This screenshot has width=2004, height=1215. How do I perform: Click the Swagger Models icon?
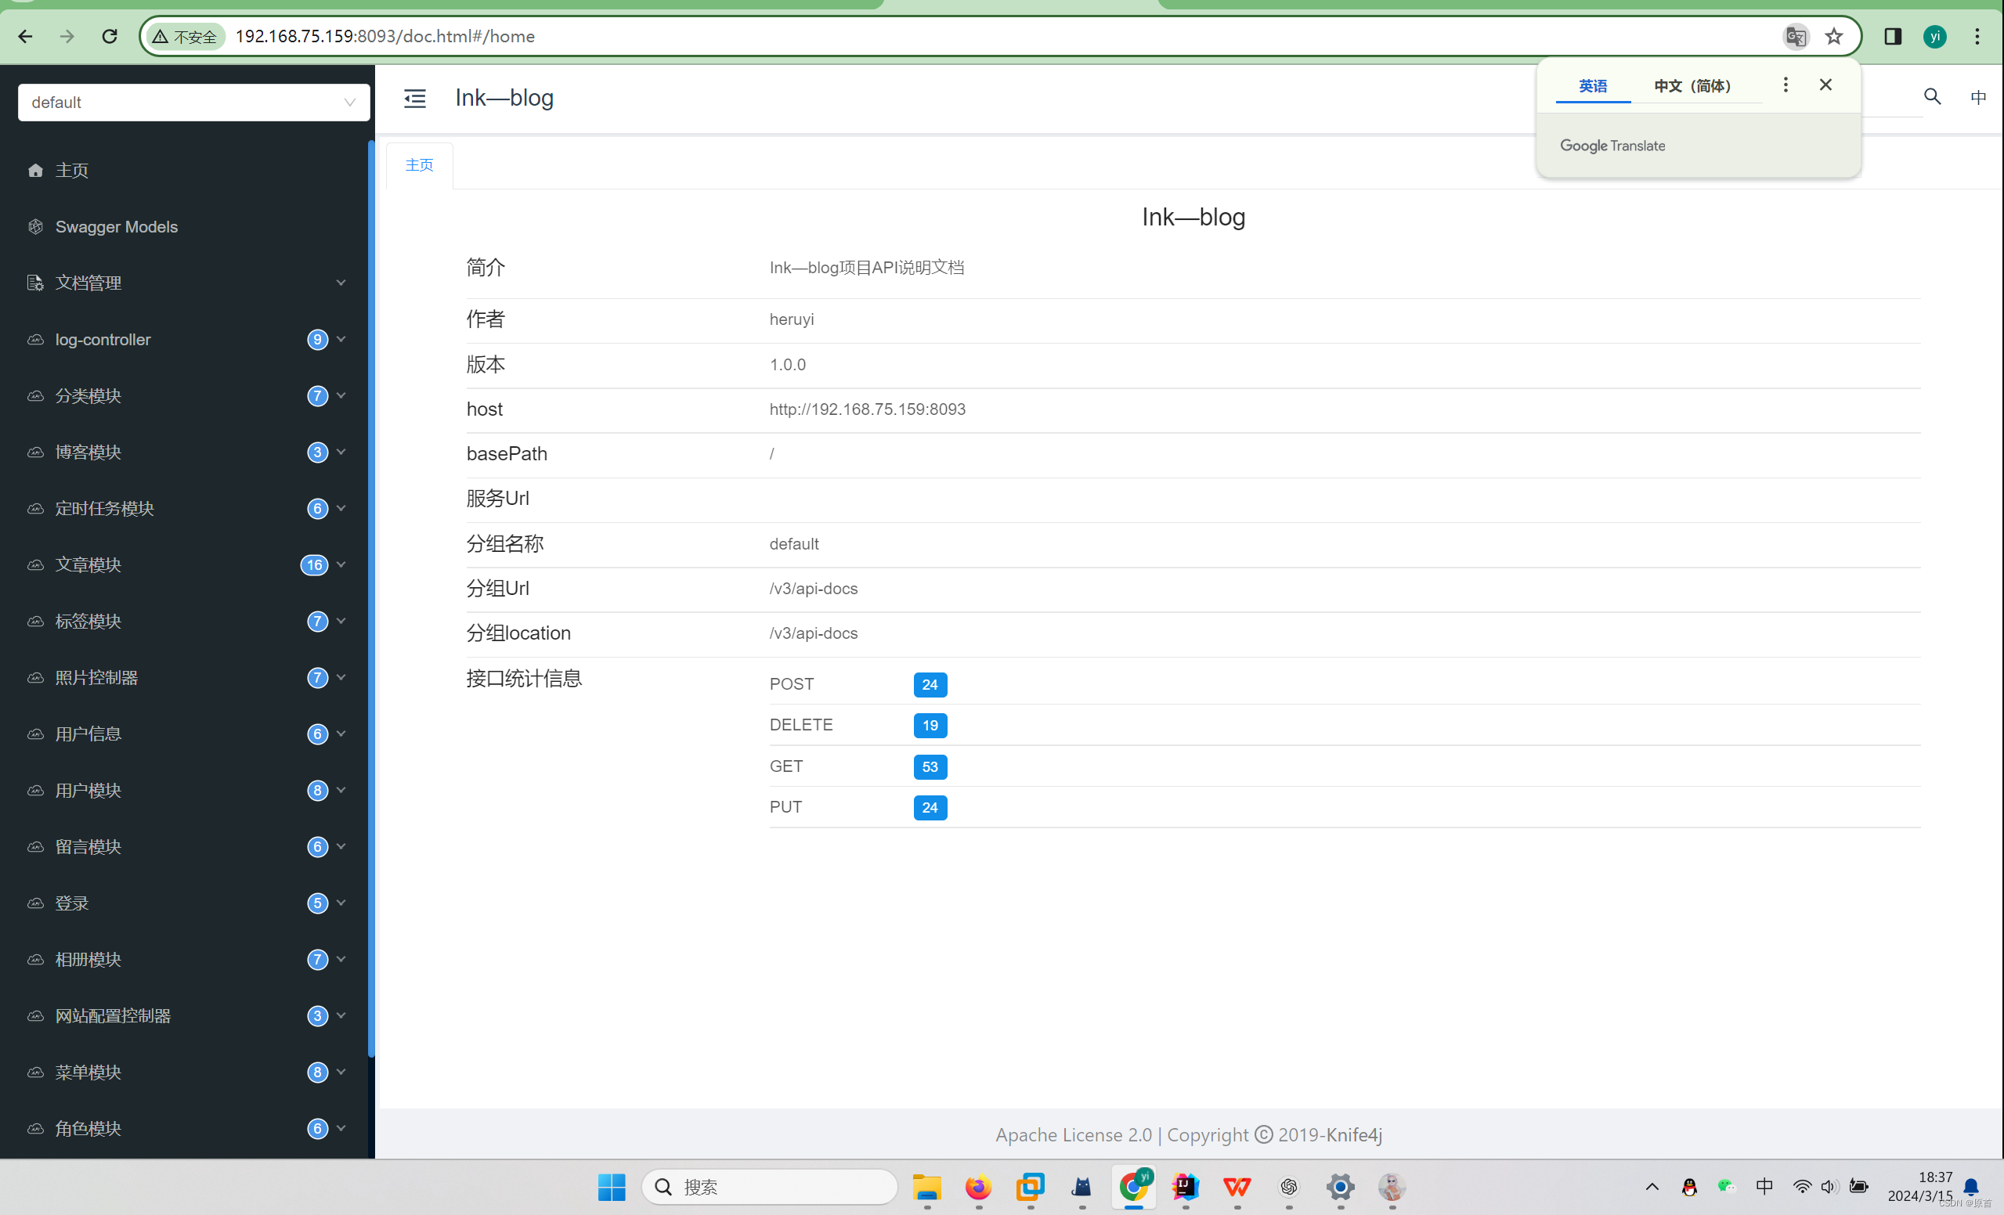[x=34, y=226]
